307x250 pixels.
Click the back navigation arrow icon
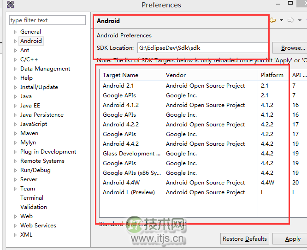coord(273,20)
